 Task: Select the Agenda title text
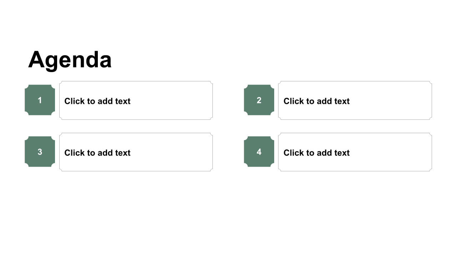coord(70,60)
